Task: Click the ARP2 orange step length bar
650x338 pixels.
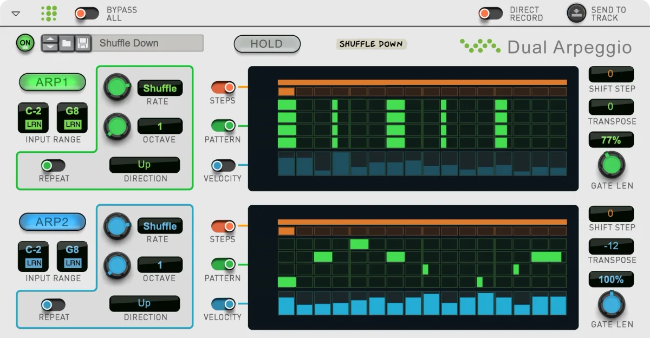Action: (x=422, y=222)
